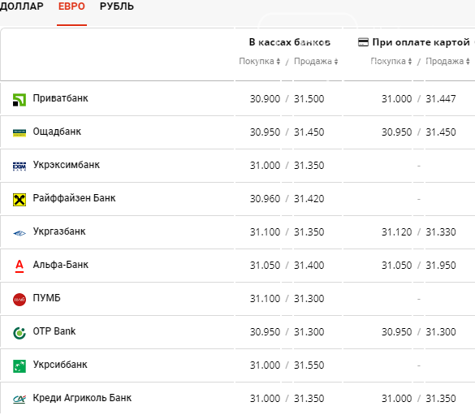Sort card payment rates by Покупка
The image size is (475, 415).
391,61
